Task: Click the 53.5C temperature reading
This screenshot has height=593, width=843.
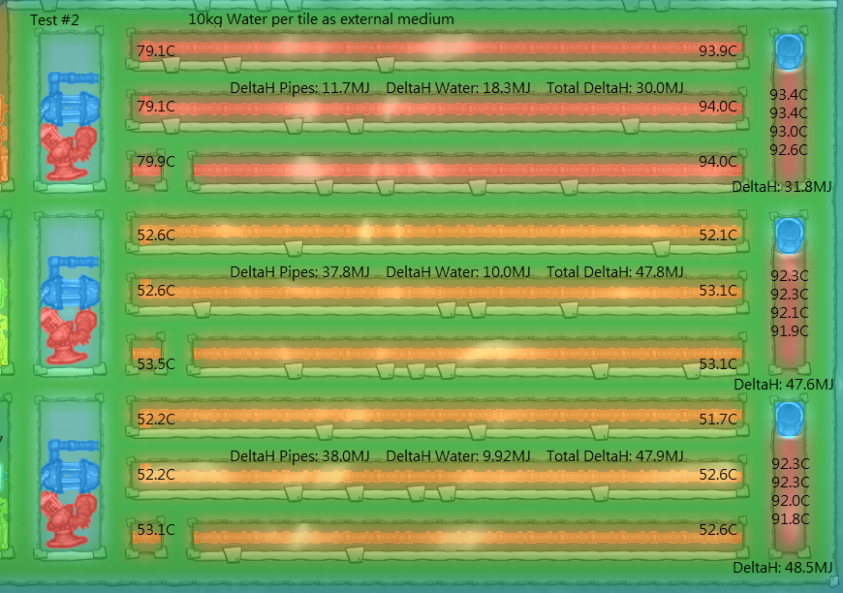Action: 156,364
